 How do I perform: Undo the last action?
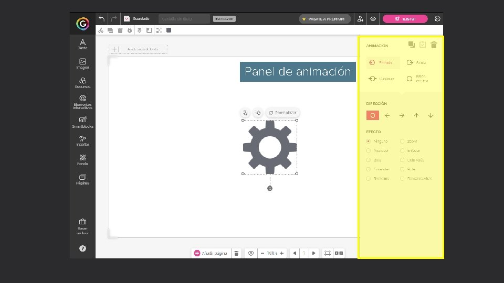point(101,19)
